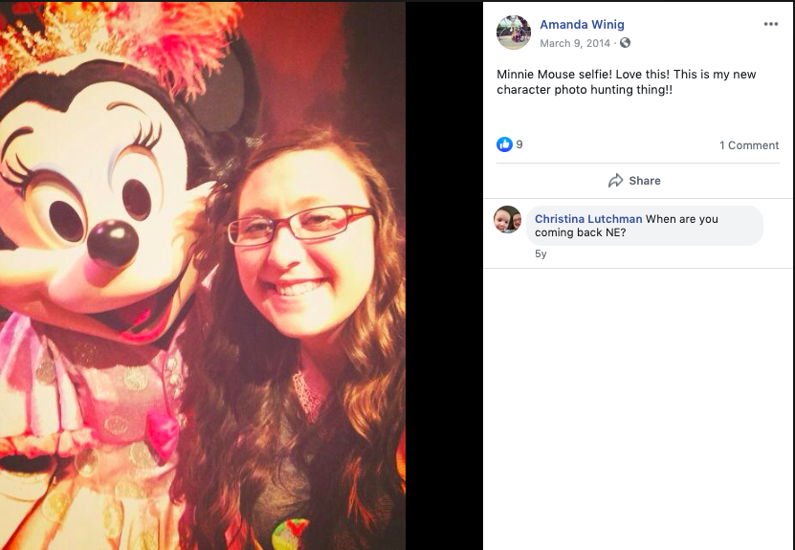Viewport: 795px width, 550px height.
Task: Click the blue thumbs-up reaction icon
Action: click(504, 144)
